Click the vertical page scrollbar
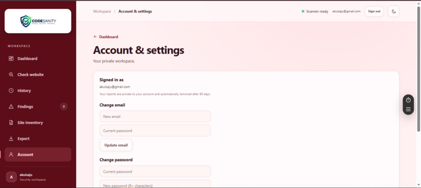 point(418,69)
